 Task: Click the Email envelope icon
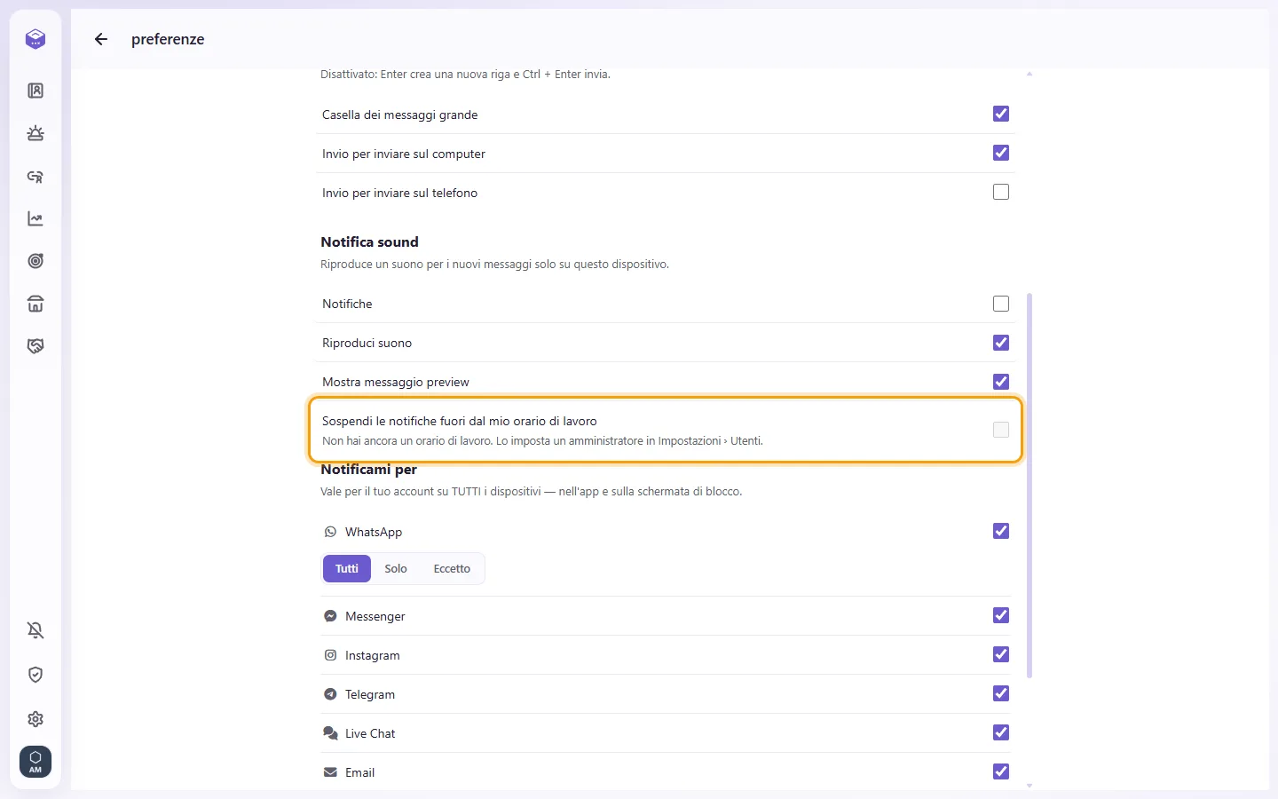[x=330, y=772]
